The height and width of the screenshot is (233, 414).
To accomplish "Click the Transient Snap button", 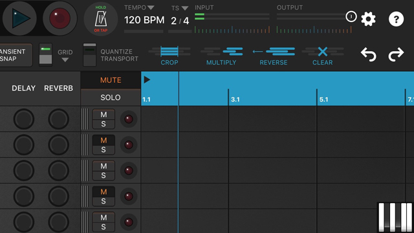I will pos(16,55).
